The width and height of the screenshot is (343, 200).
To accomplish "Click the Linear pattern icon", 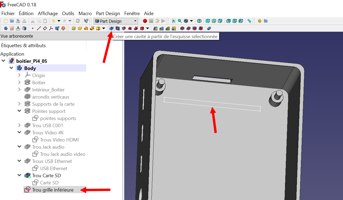I will click(162, 28).
